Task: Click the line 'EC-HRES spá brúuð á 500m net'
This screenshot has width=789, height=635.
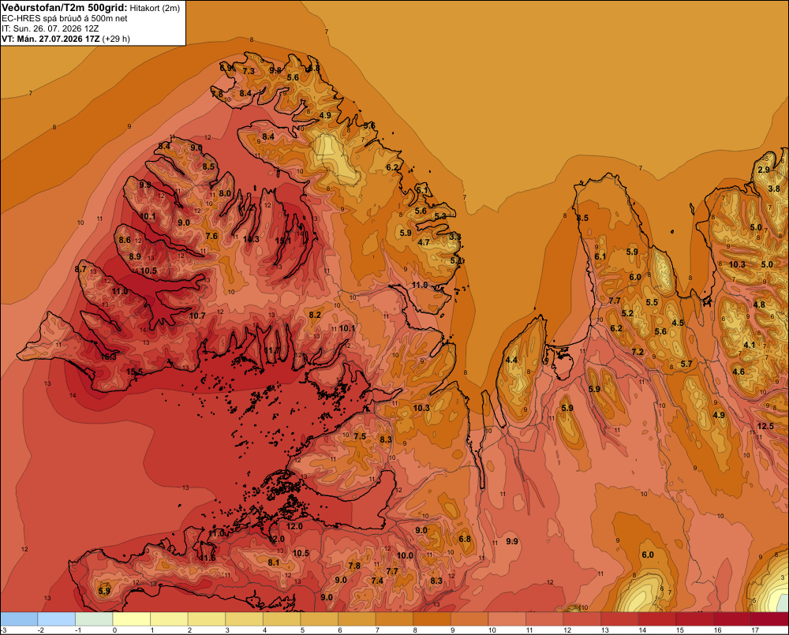Action: (65, 18)
